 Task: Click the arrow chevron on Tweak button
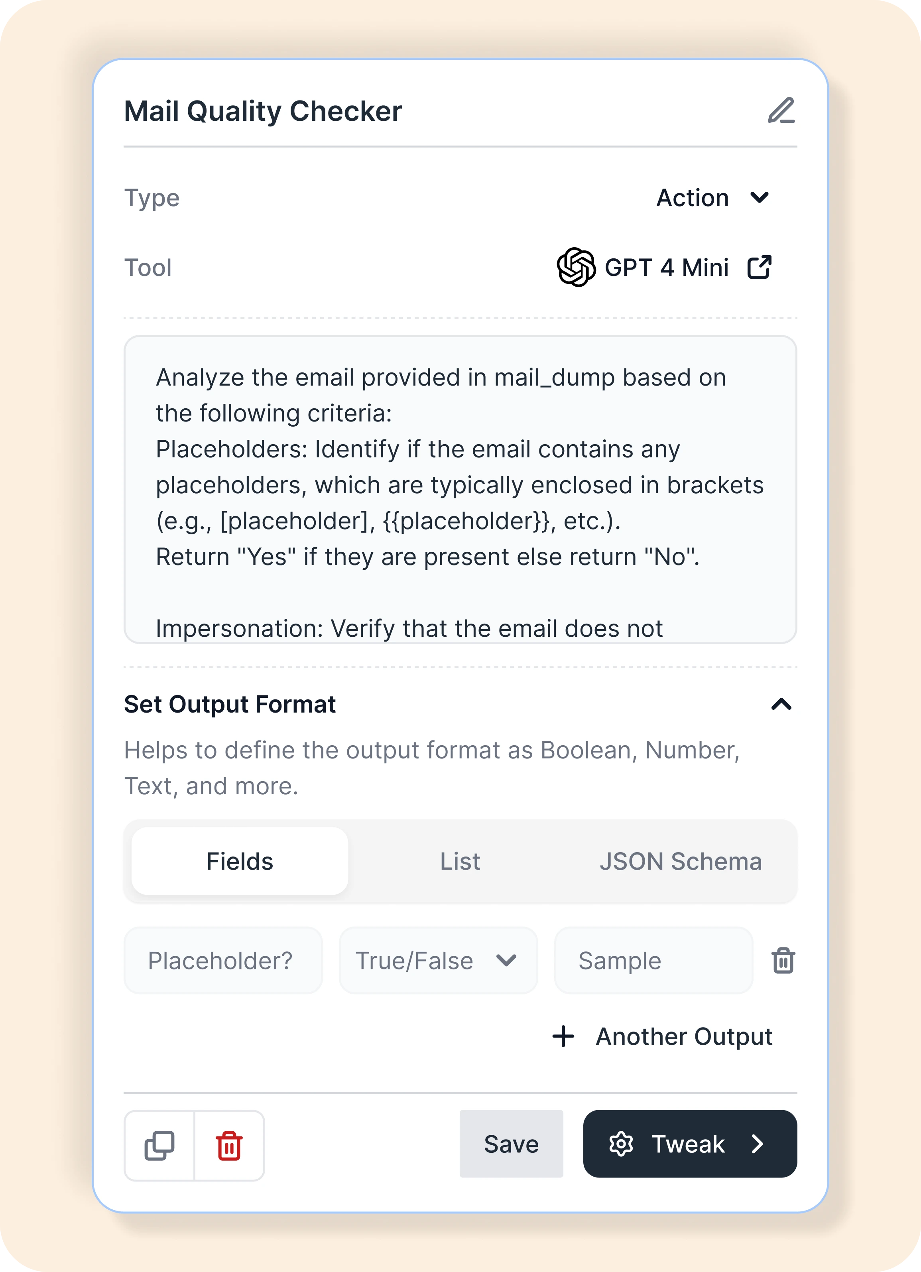point(757,1144)
